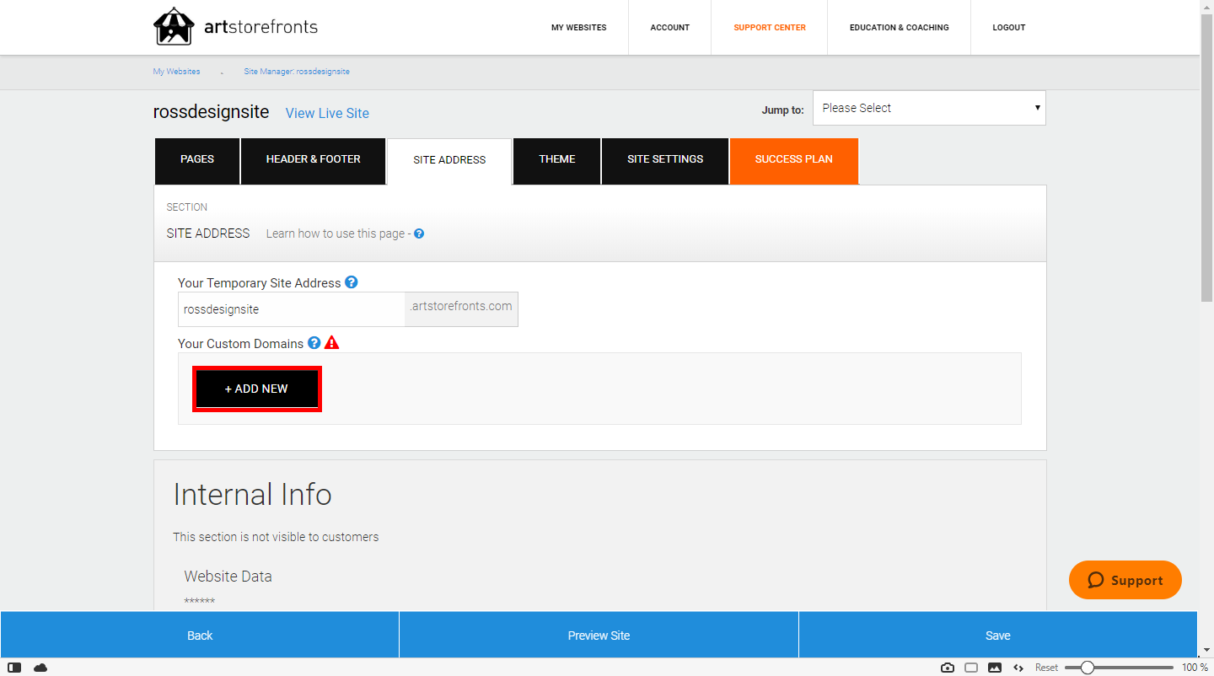Click the red warning triangle icon
1214x676 pixels.
click(331, 343)
